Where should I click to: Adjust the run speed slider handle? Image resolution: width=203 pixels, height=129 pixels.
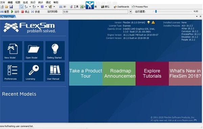click(x=156, y=12)
